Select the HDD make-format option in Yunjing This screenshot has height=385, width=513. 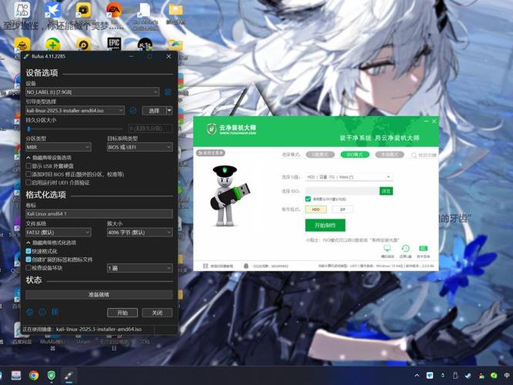pos(315,209)
